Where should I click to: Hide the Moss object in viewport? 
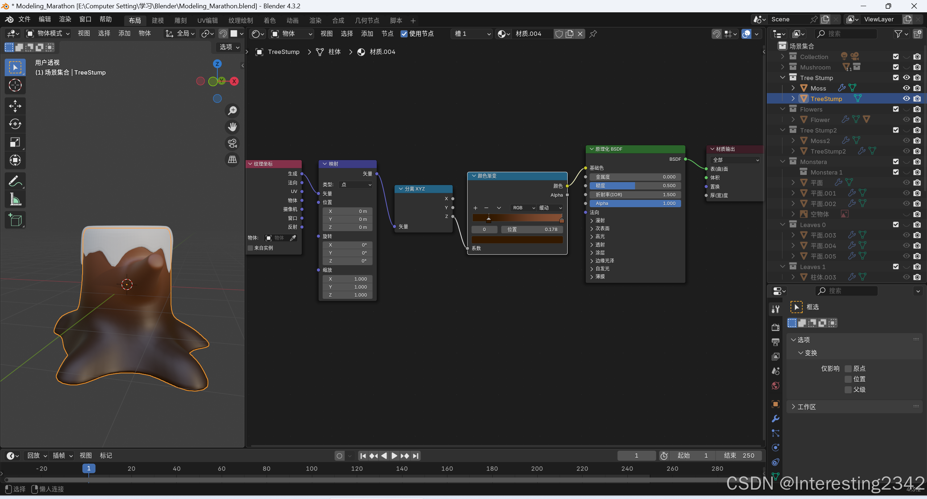point(906,88)
